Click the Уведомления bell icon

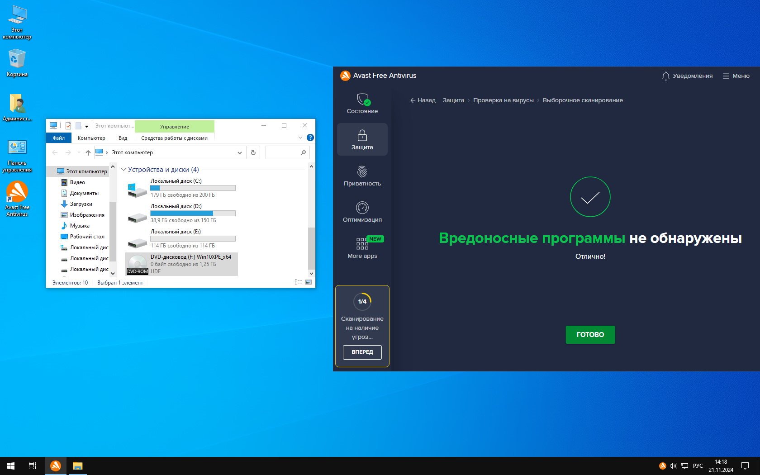(665, 76)
